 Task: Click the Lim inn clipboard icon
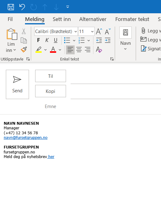pos(12,34)
